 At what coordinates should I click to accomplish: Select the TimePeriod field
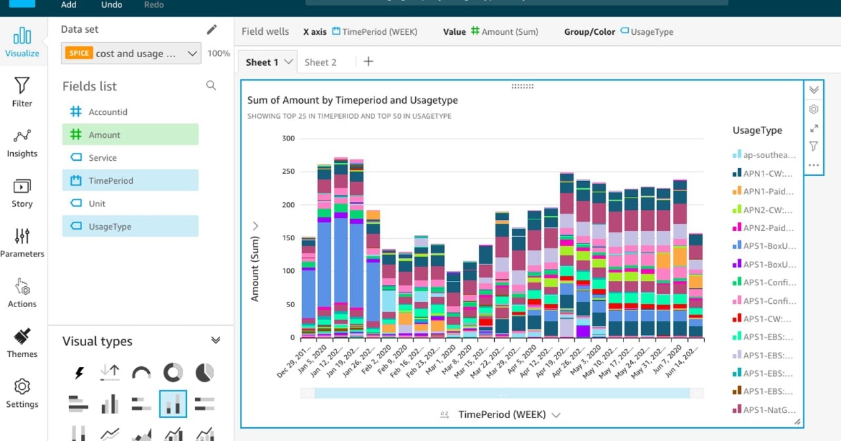130,180
